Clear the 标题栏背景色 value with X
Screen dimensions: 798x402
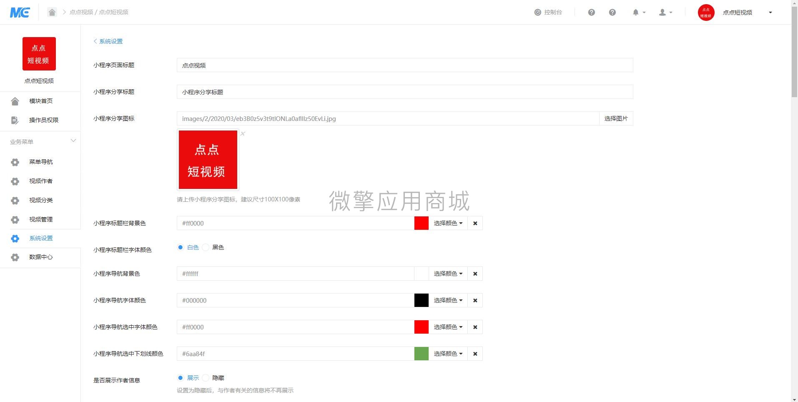(x=475, y=223)
